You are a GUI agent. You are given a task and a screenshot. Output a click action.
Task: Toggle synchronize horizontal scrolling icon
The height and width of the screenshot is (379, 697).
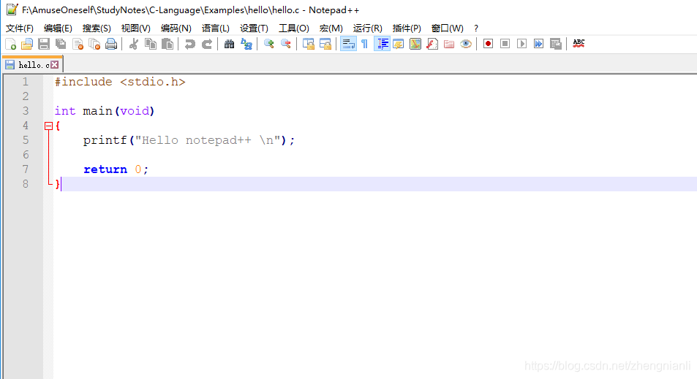coord(325,44)
